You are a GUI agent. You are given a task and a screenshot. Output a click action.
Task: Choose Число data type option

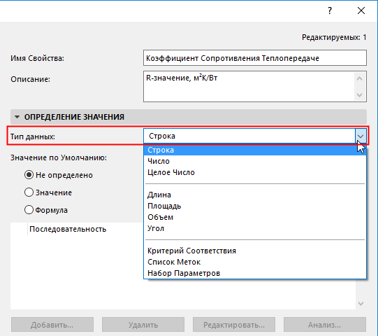[x=255, y=161]
